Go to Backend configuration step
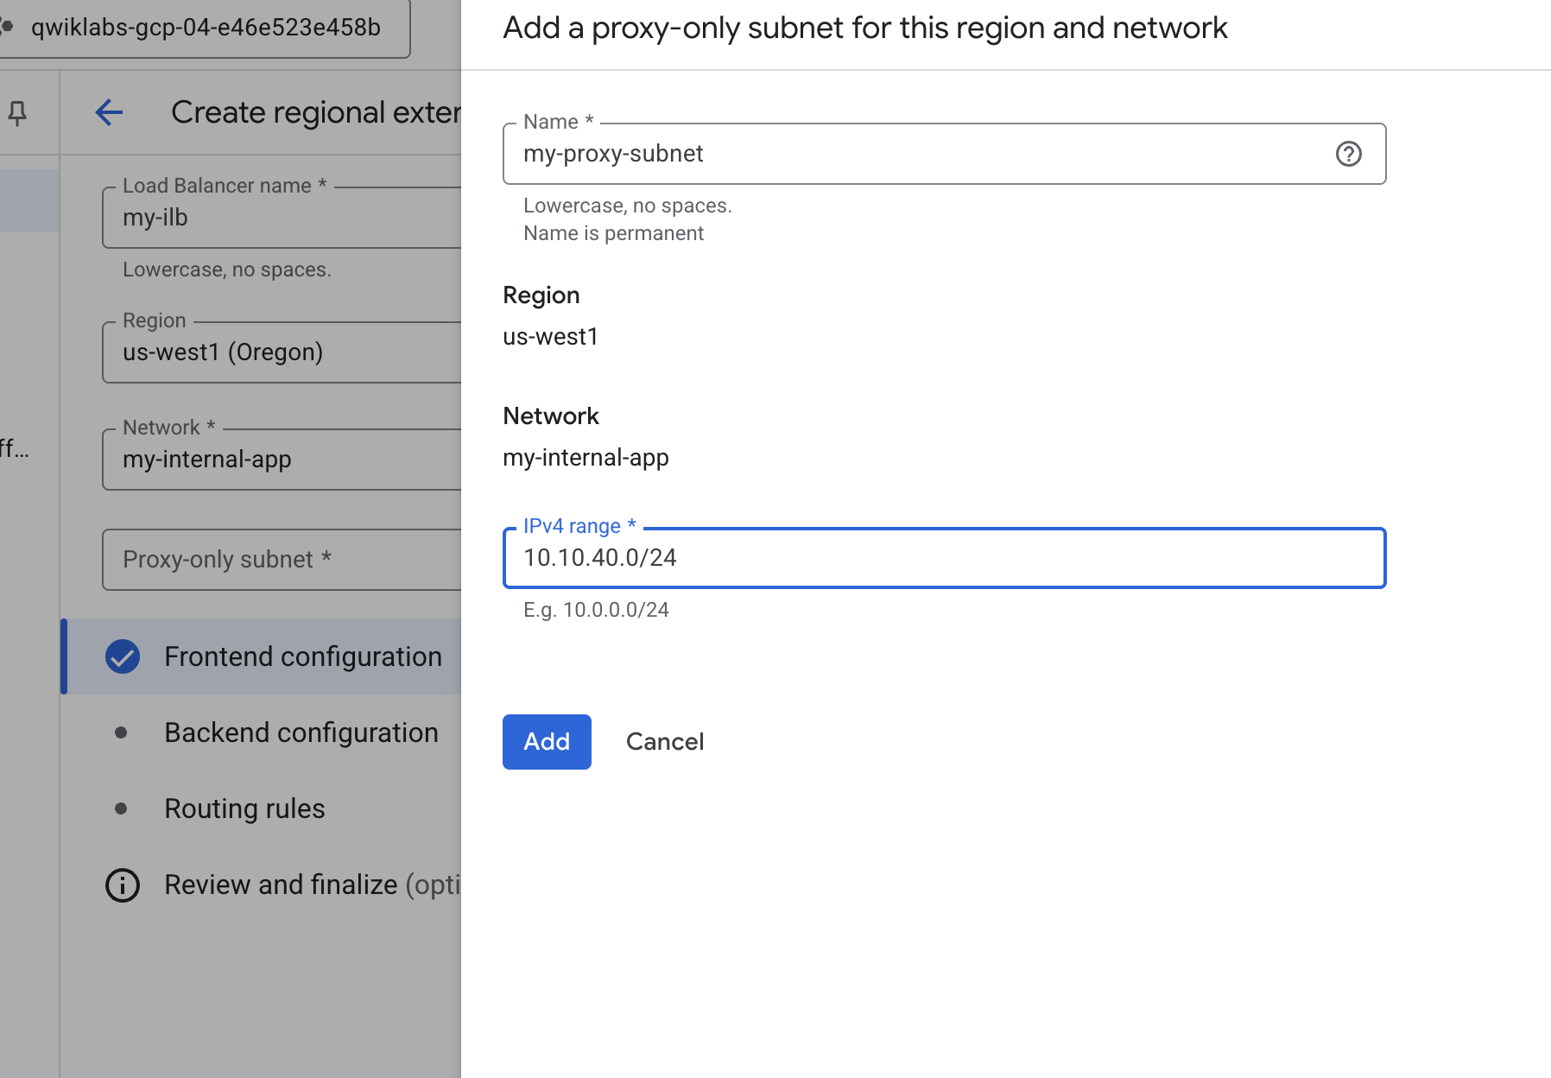 [301, 732]
